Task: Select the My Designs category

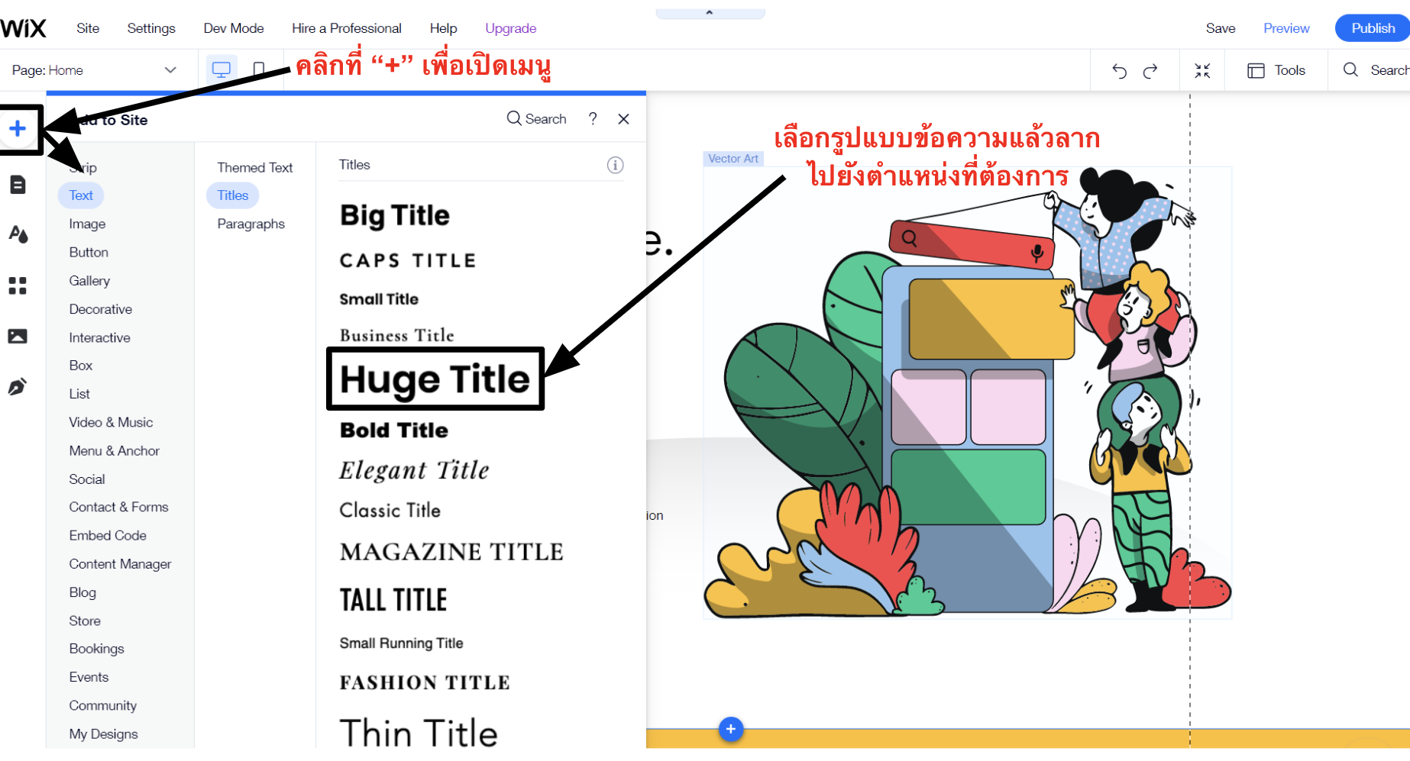Action: [x=103, y=734]
